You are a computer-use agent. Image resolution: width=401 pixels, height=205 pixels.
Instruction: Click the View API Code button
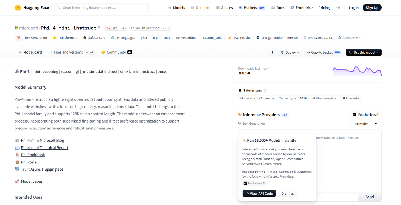click(x=259, y=193)
